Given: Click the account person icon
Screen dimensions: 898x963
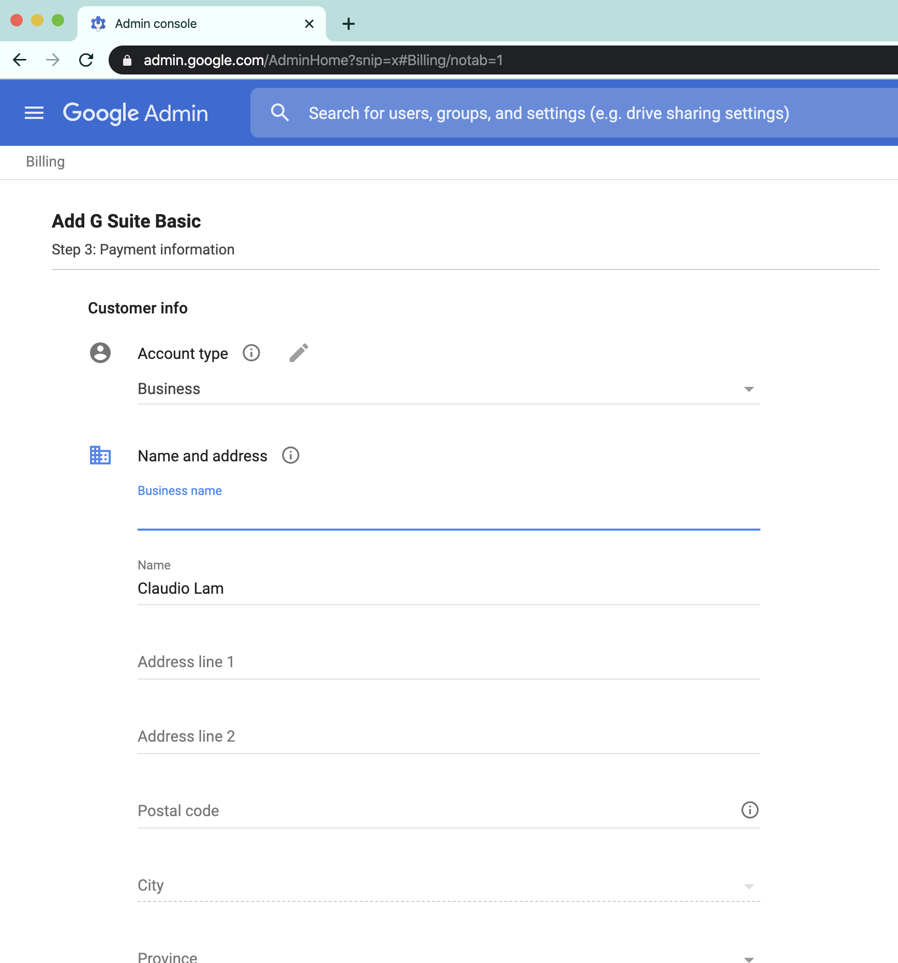Looking at the screenshot, I should (x=100, y=353).
